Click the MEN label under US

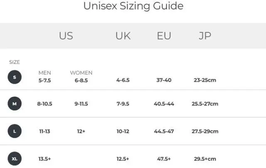tap(44, 73)
